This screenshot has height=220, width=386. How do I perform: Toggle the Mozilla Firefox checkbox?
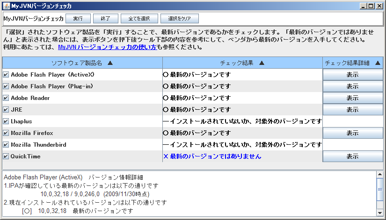pyautogui.click(x=6, y=133)
